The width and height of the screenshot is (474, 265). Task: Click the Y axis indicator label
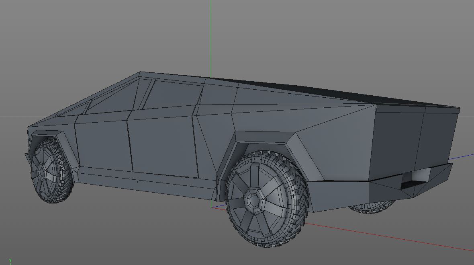[10, 260]
